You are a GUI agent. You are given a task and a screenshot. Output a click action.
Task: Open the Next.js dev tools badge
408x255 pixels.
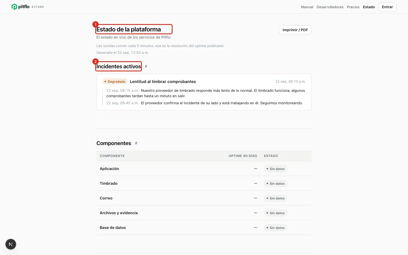[x=11, y=244]
